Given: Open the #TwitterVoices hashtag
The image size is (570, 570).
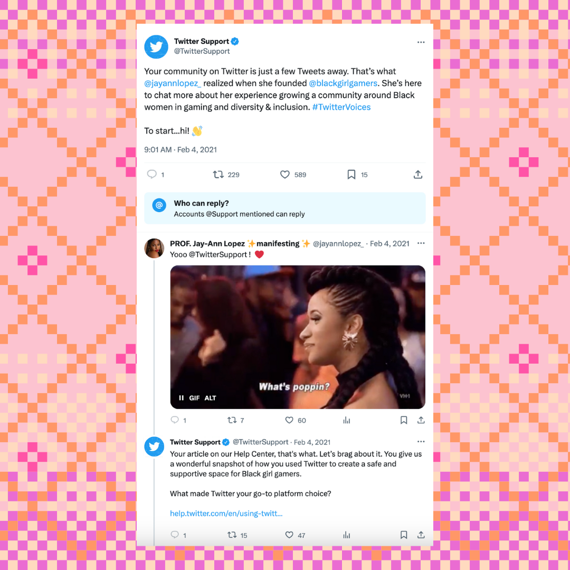Looking at the screenshot, I should click(341, 107).
